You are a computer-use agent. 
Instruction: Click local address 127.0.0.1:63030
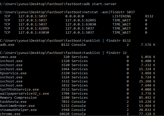pyautogui.click(x=34, y=33)
